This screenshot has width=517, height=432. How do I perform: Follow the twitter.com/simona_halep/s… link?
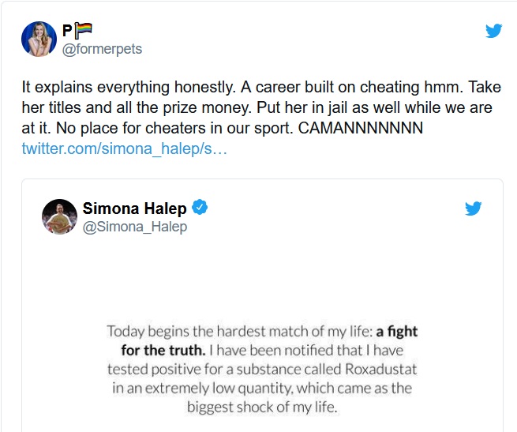(124, 148)
